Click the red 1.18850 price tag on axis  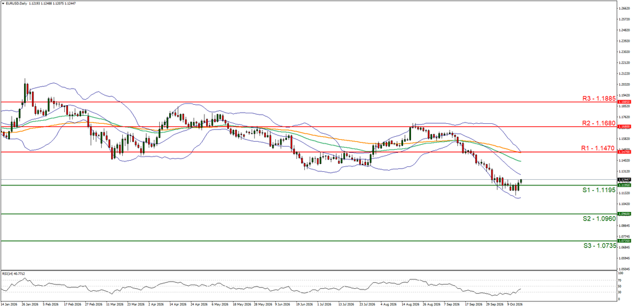(x=624, y=102)
